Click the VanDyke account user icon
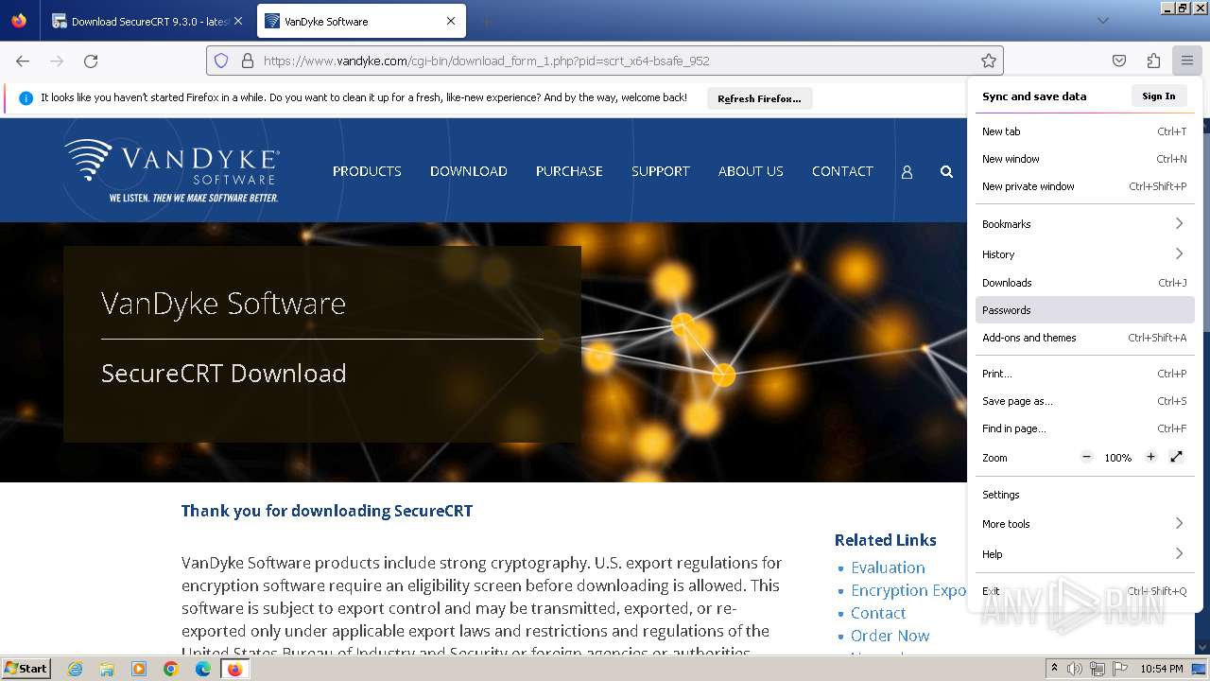Screen dimensions: 1210x681 (907, 172)
